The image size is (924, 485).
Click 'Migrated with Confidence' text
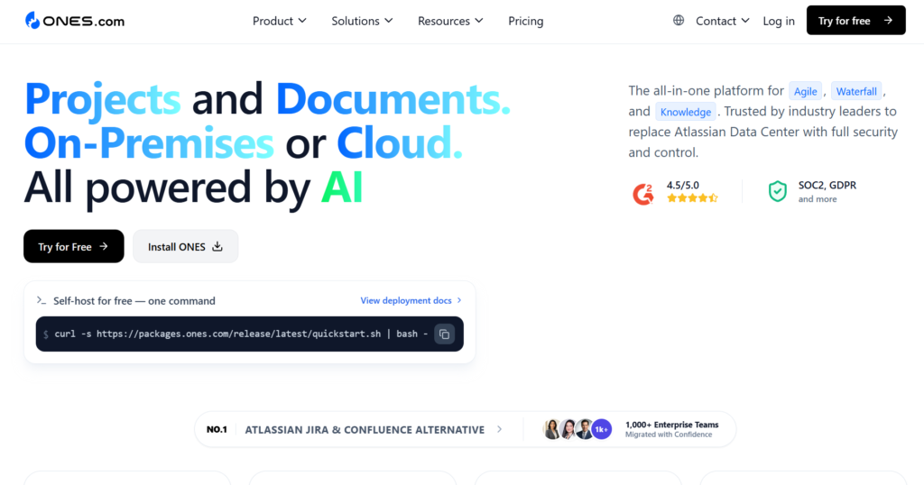(x=669, y=435)
